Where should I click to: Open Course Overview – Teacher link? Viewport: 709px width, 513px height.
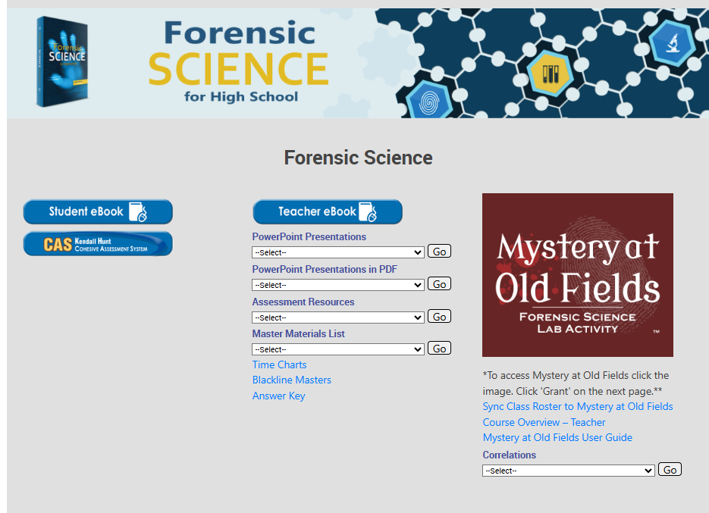(x=544, y=422)
